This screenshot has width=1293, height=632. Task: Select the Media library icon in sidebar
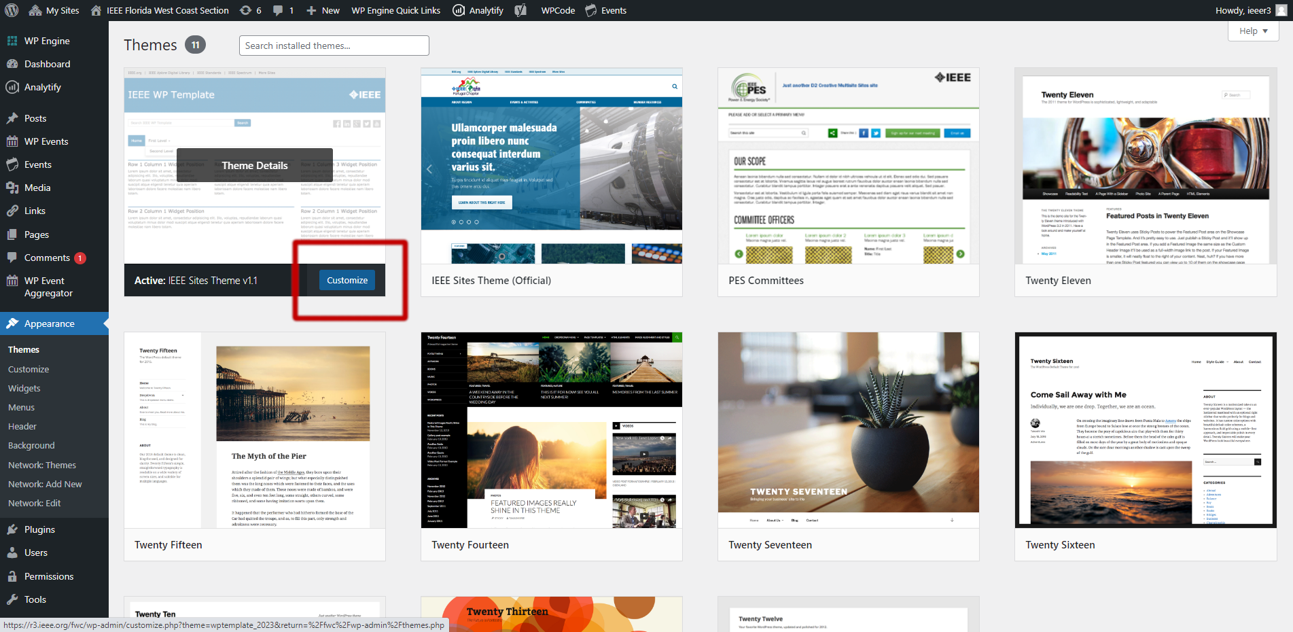[14, 188]
